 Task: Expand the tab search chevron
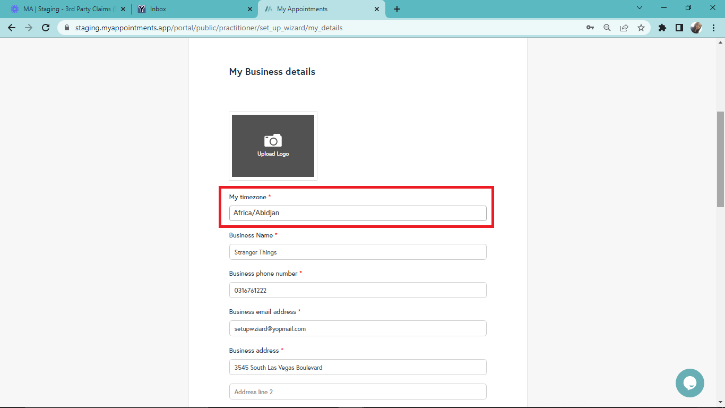pyautogui.click(x=640, y=8)
